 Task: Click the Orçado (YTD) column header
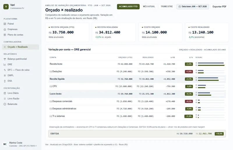click(125, 57)
